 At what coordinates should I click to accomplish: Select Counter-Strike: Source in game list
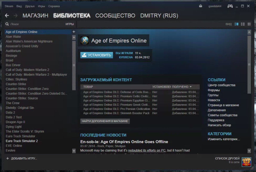coord(22,98)
